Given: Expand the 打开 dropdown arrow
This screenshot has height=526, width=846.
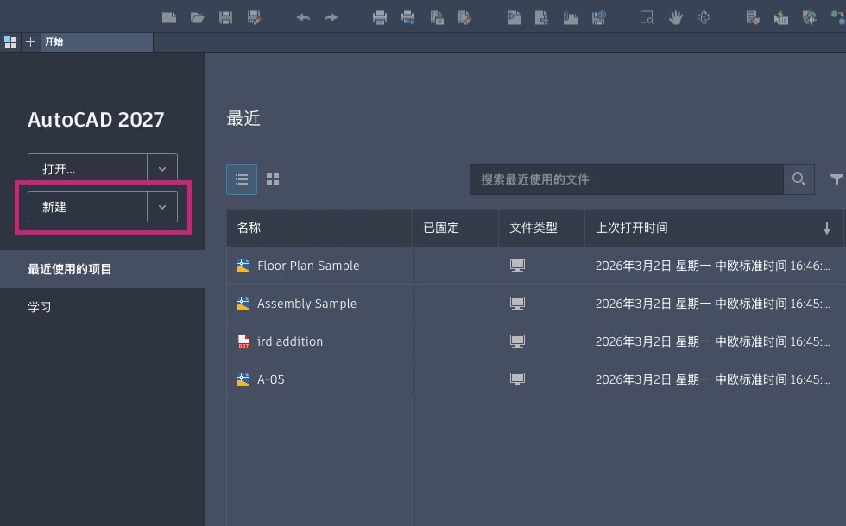Looking at the screenshot, I should [162, 169].
